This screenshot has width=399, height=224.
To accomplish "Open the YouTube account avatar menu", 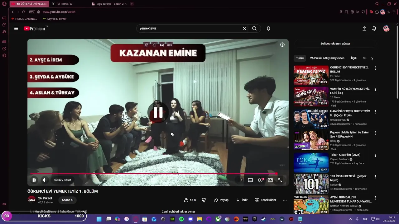I will (x=386, y=28).
